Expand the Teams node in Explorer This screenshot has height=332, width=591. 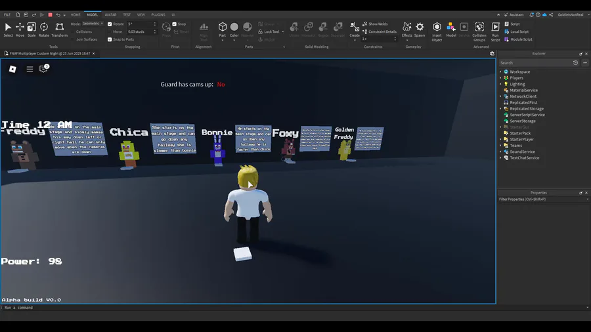tap(500, 145)
